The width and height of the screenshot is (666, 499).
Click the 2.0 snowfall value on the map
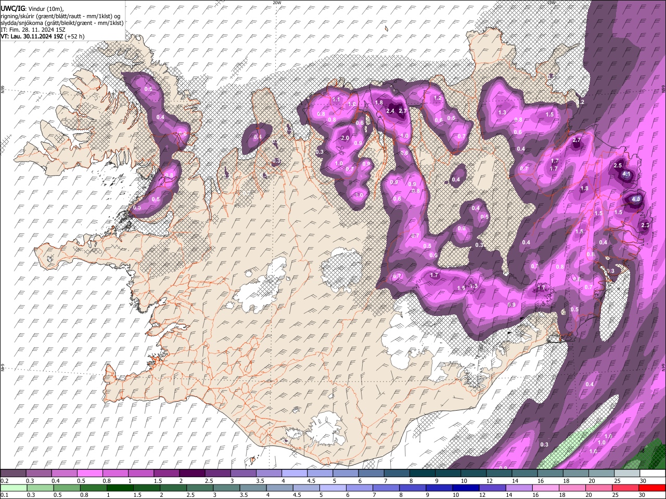345,138
